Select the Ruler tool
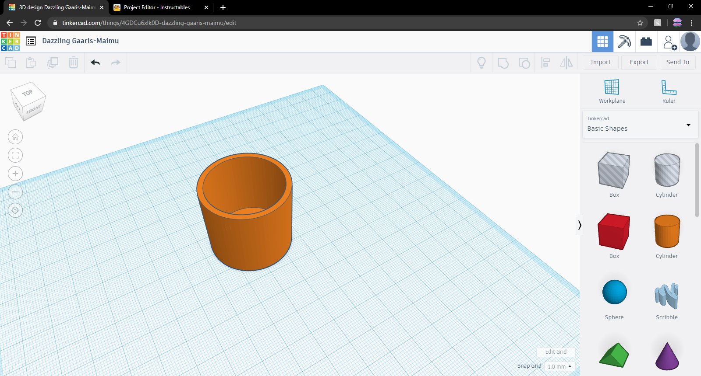This screenshot has height=376, width=701. 669,91
